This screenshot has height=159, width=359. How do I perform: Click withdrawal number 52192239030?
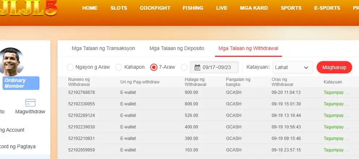click(81, 127)
